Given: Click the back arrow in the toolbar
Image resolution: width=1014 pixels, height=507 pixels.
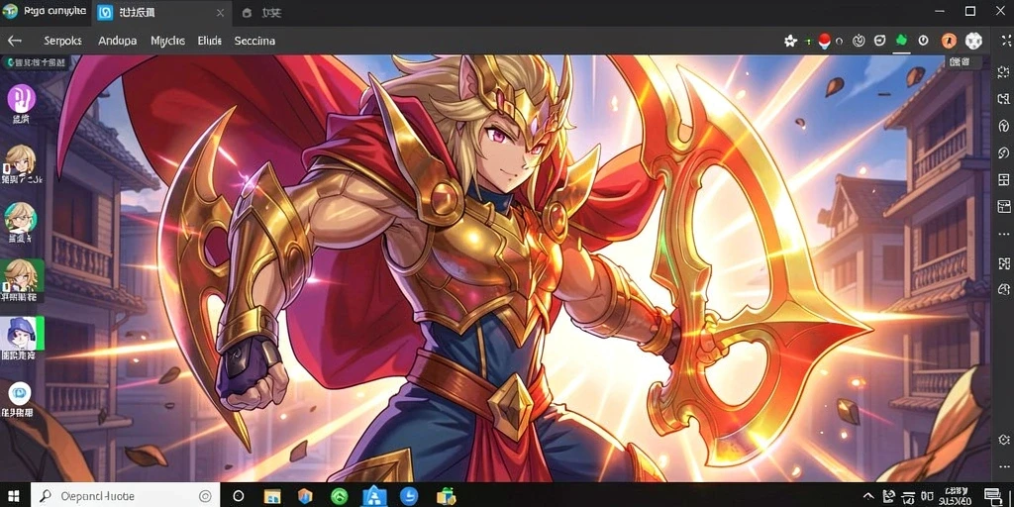Looking at the screenshot, I should (x=14, y=41).
